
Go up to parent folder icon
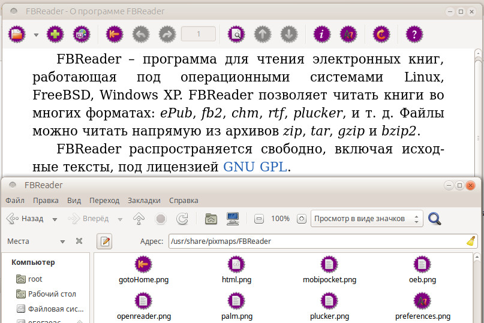coord(139,219)
